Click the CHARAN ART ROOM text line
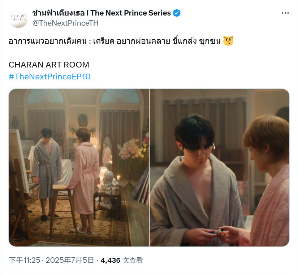The image size is (298, 275). coord(49,65)
